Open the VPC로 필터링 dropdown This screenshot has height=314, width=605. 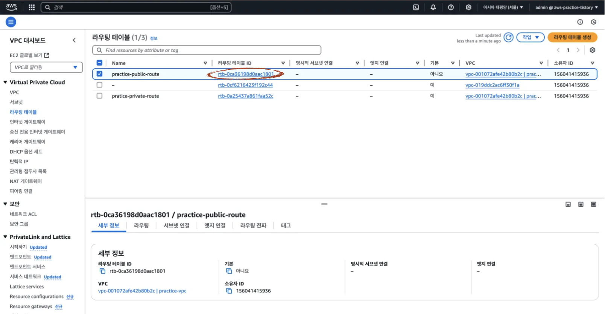pyautogui.click(x=46, y=67)
